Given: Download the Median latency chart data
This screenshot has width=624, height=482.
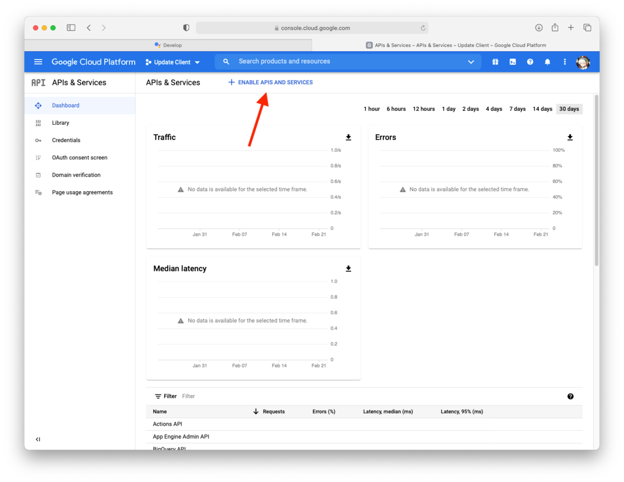Looking at the screenshot, I should pyautogui.click(x=348, y=269).
